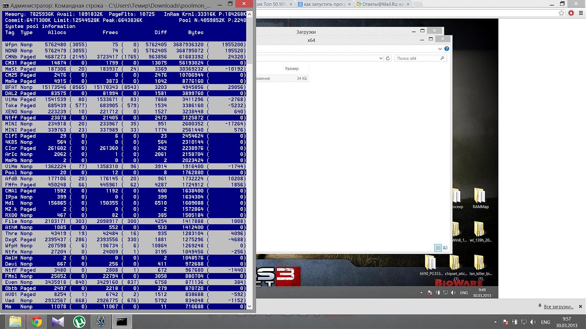Screen dimensions: 586x329
Task: Open StarCraft II taskbar icon
Action: [101, 322]
